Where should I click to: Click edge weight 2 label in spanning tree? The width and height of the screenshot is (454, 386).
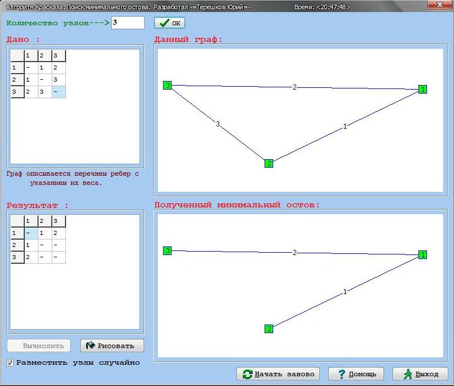(x=294, y=252)
